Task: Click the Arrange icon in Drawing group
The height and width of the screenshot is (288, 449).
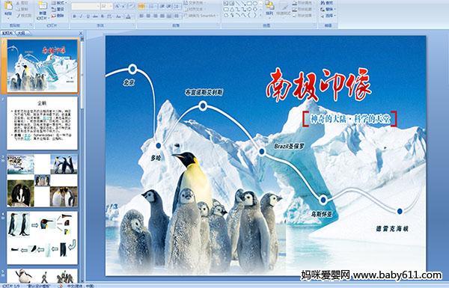Action: [x=269, y=7]
